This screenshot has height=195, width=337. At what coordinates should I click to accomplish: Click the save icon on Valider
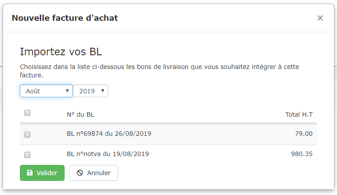pyautogui.click(x=30, y=173)
